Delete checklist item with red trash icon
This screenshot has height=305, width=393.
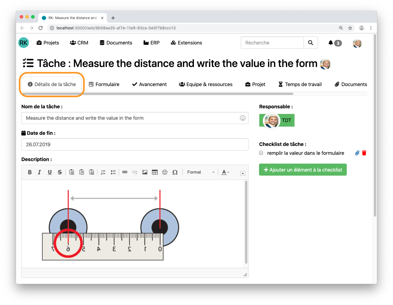(364, 153)
